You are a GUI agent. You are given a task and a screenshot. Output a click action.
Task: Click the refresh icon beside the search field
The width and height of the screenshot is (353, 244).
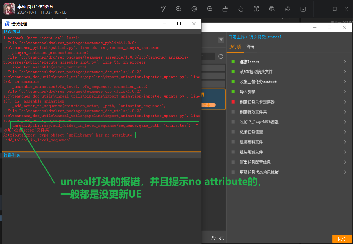221,56
